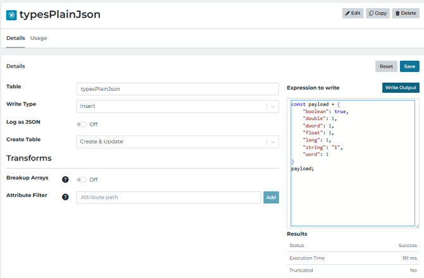This screenshot has height=278, width=424.
Task: Open the Details tab
Action: tap(16, 38)
